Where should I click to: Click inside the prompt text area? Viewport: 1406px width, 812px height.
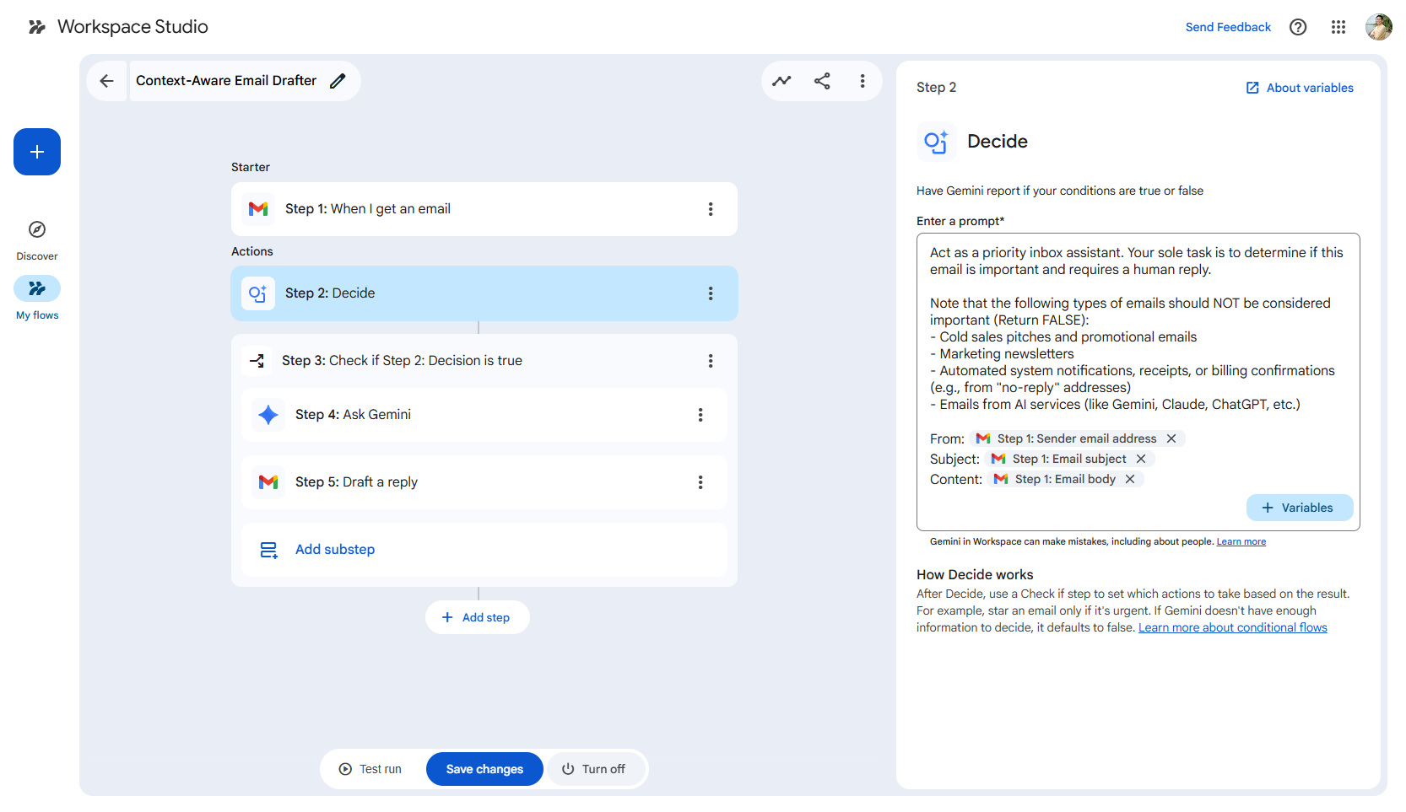[1138, 381]
